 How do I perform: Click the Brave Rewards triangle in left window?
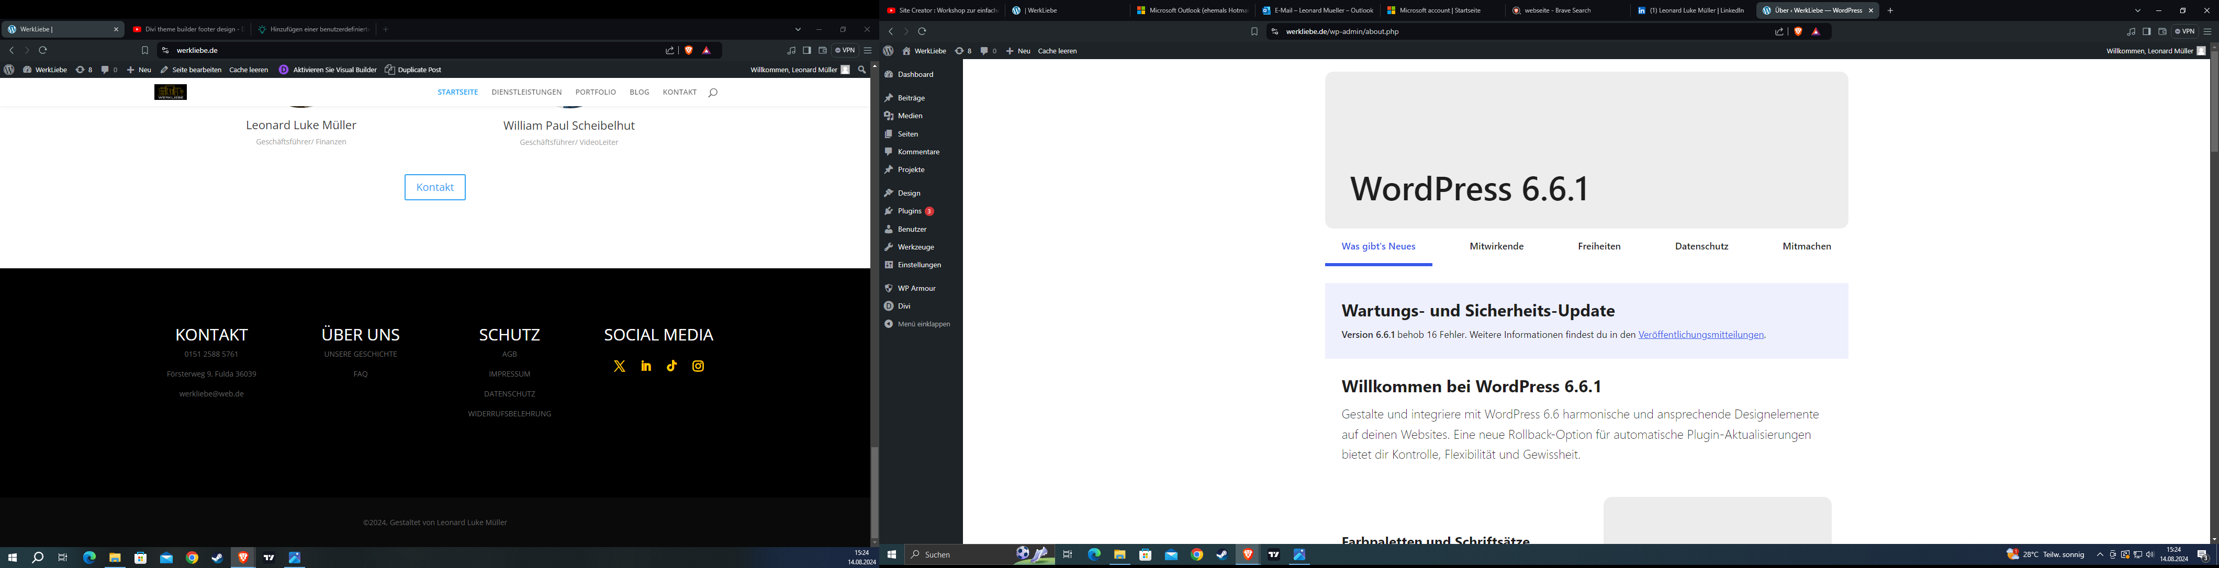[707, 51]
